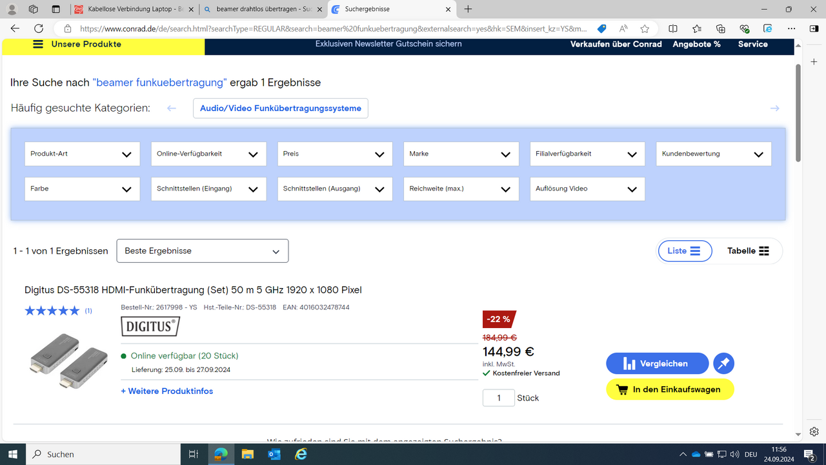This screenshot has height=465, width=826.
Task: Expand the Marke filter
Action: coord(461,154)
